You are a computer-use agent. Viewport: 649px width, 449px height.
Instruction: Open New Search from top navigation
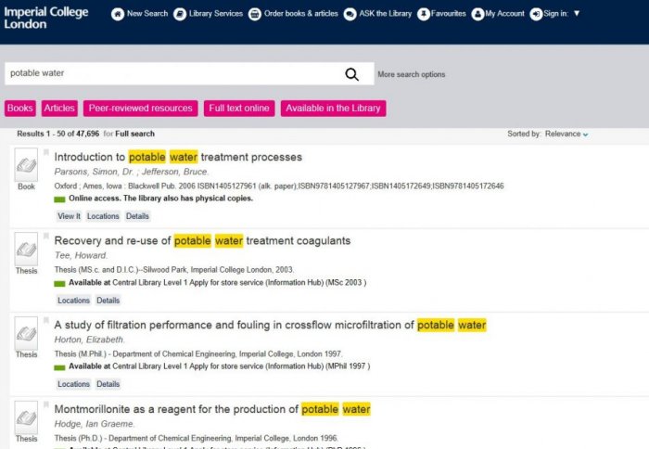pyautogui.click(x=140, y=14)
